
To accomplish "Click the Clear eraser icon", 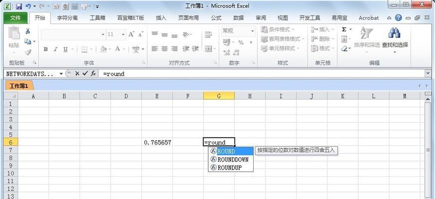I will (344, 48).
